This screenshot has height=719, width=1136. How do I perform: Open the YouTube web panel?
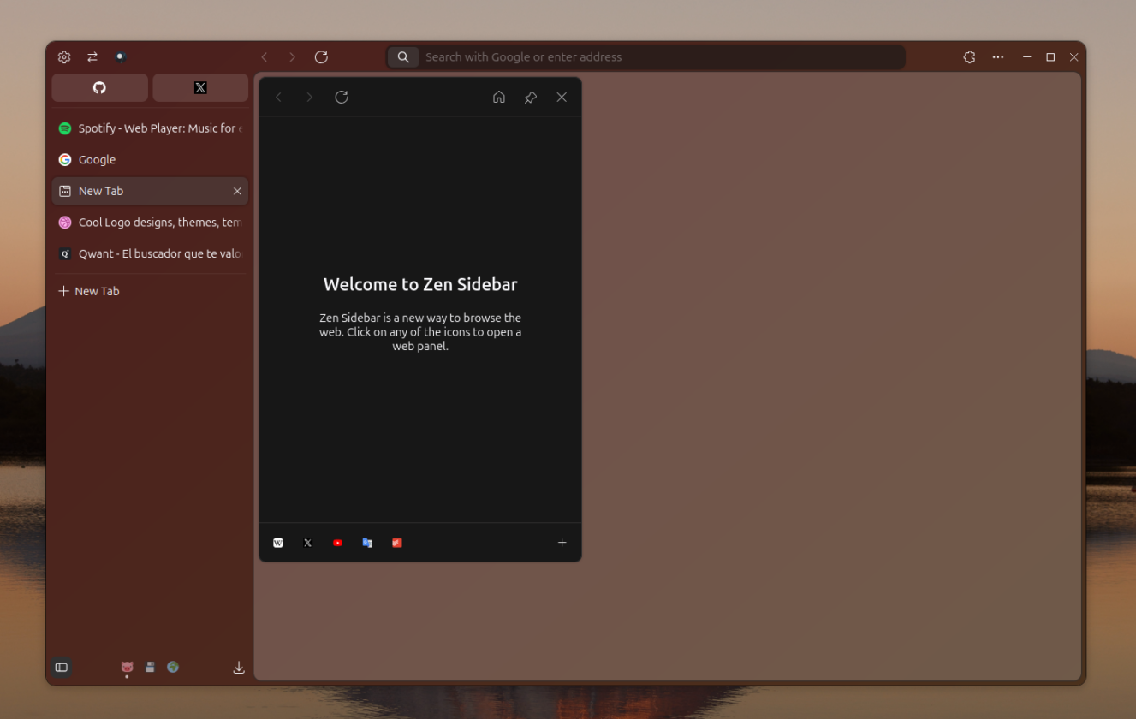[337, 542]
